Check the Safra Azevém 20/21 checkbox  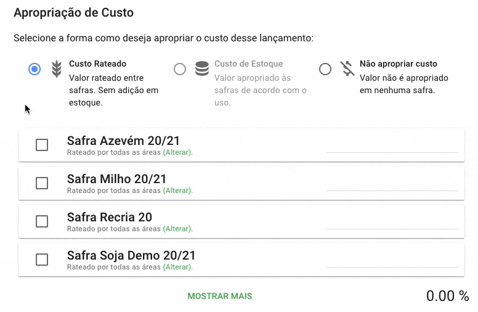click(x=42, y=145)
